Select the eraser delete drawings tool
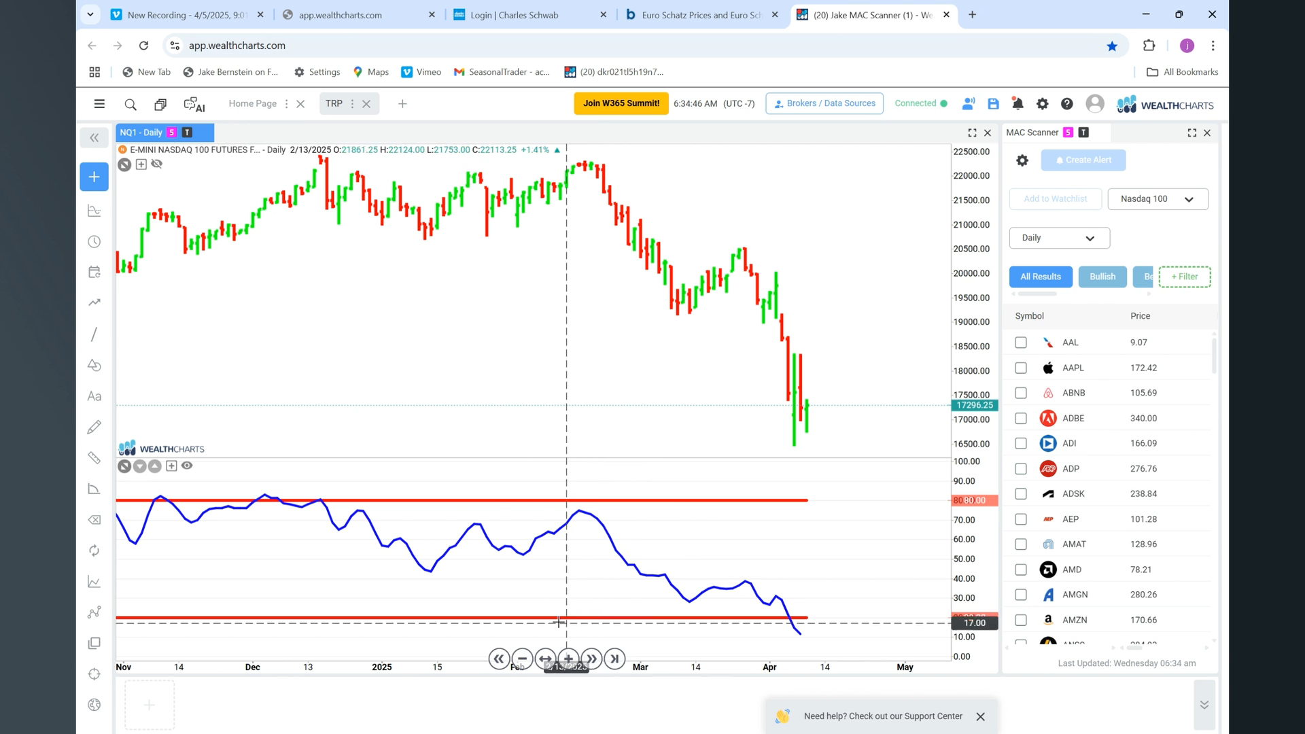 94,520
